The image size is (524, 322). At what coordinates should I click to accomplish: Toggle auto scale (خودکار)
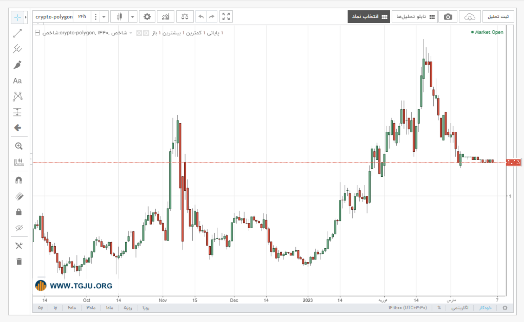[x=485, y=308]
